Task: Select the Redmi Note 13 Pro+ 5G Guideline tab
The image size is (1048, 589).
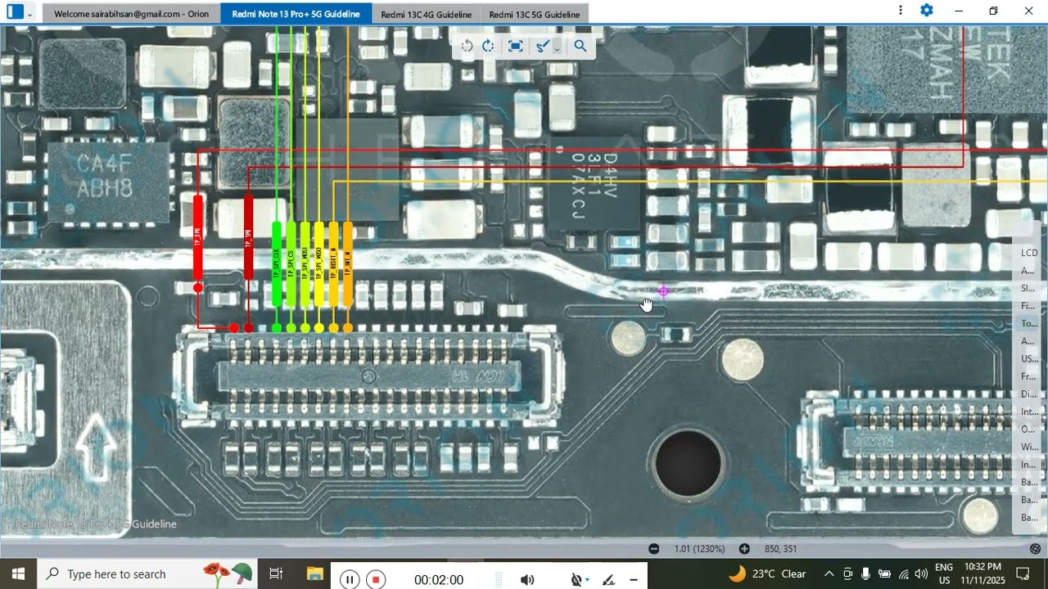Action: 296,14
